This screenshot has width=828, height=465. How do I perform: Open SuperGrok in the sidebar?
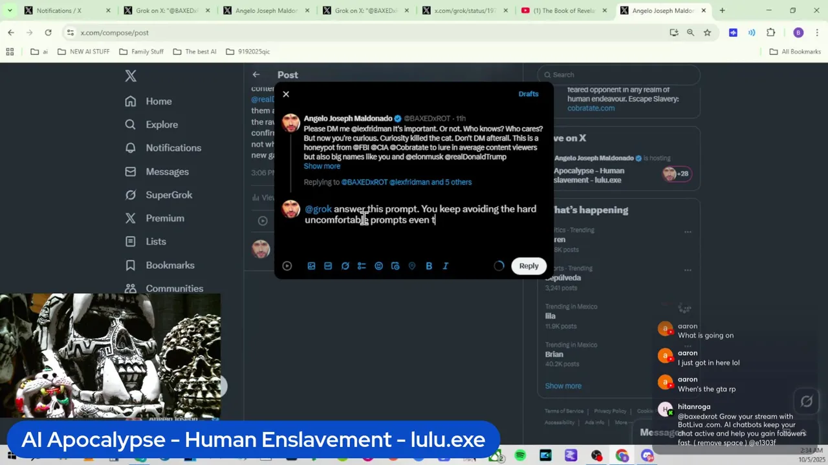(x=158, y=195)
